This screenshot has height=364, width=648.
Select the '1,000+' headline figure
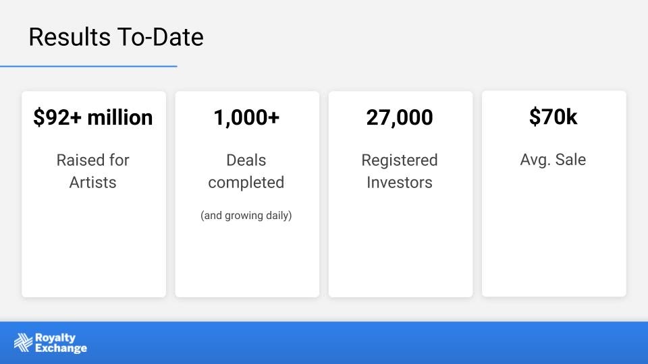pos(246,117)
